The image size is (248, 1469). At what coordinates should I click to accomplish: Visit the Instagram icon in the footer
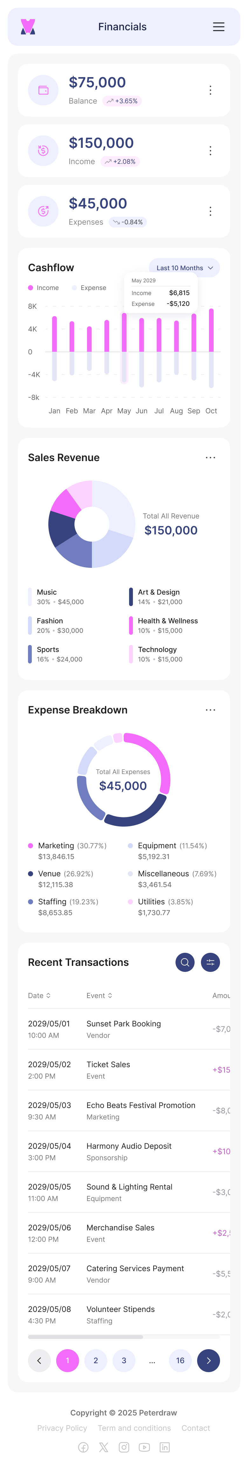(x=124, y=1447)
